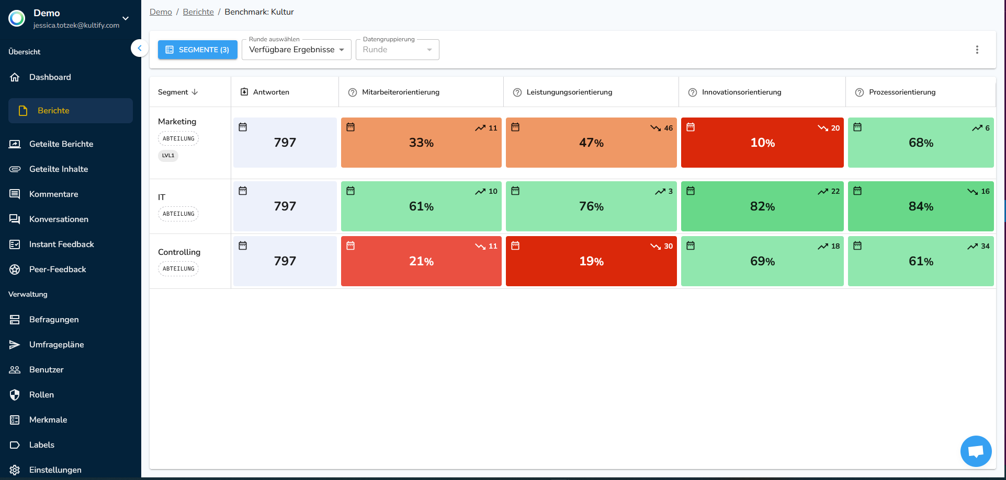1006x480 pixels.
Task: Click the trend value 46 in Marketing row
Action: coord(668,128)
